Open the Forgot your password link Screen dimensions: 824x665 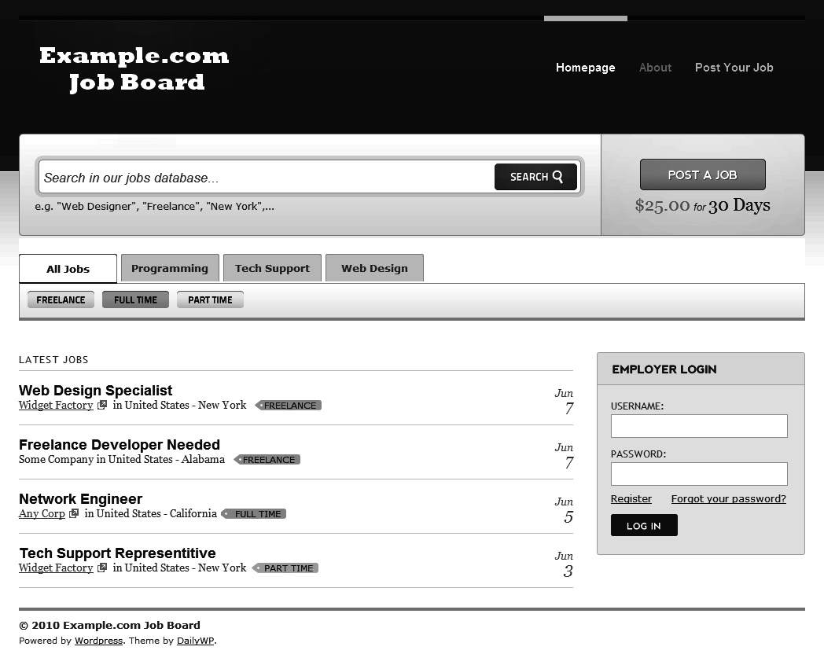click(x=728, y=498)
